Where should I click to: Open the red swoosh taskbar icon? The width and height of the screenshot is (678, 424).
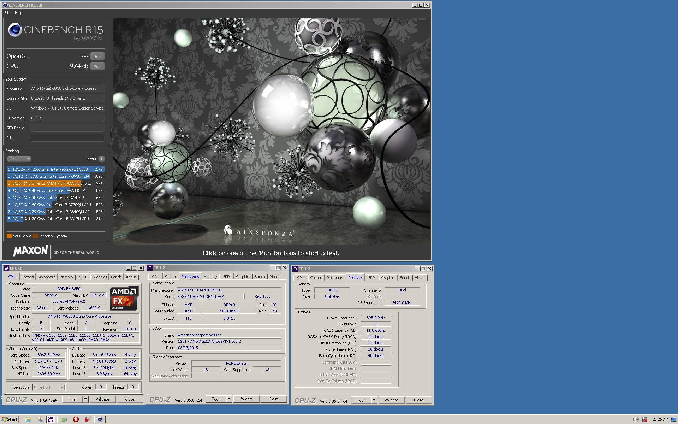click(x=88, y=419)
